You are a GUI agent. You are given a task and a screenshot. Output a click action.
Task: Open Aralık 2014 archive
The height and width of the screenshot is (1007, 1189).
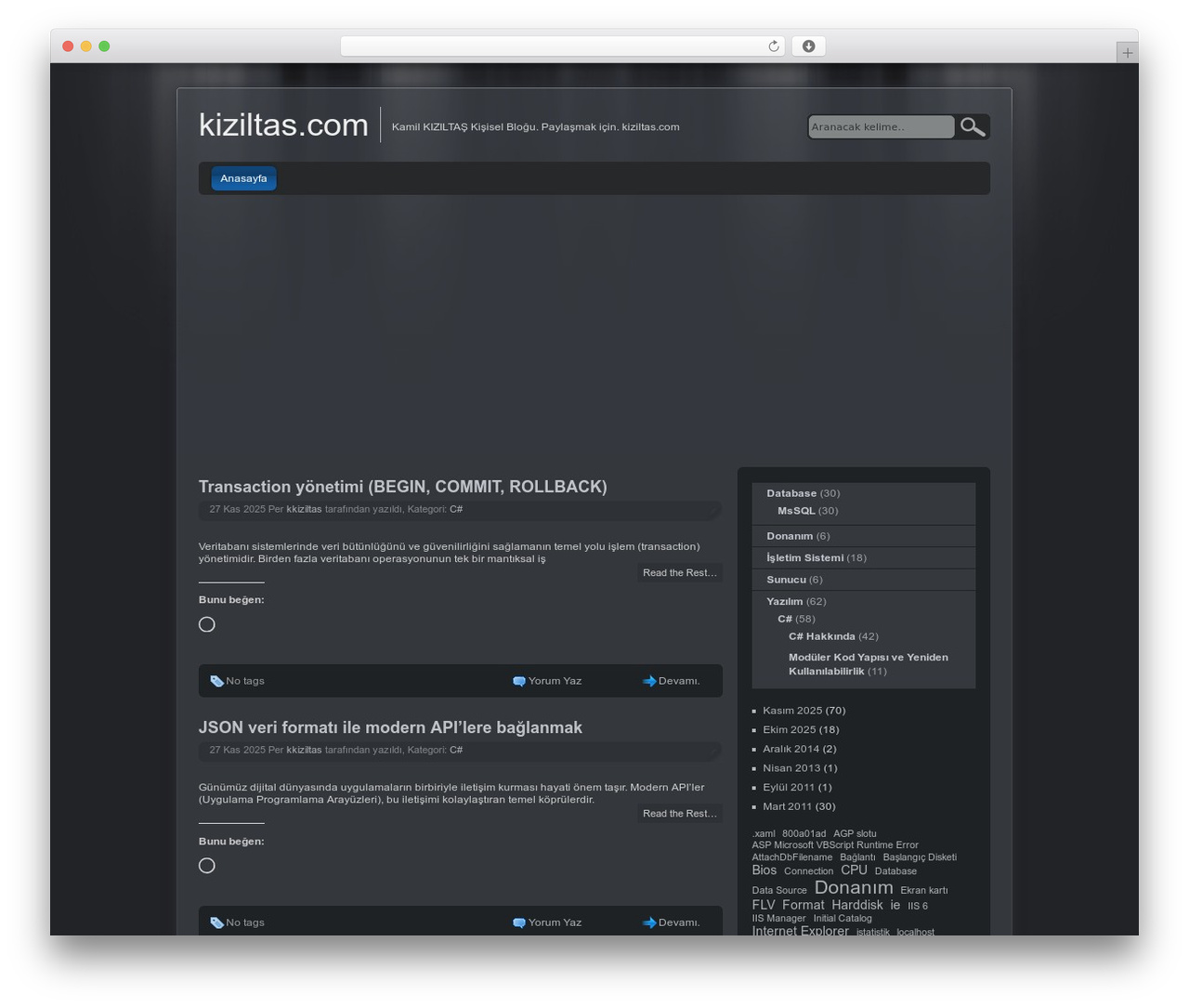point(791,749)
